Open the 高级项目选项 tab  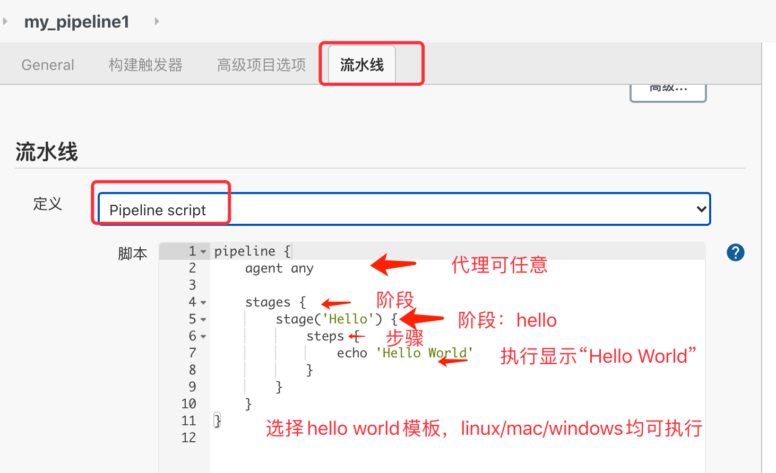tap(261, 64)
